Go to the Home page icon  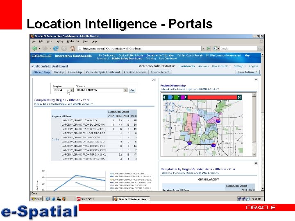72,48
